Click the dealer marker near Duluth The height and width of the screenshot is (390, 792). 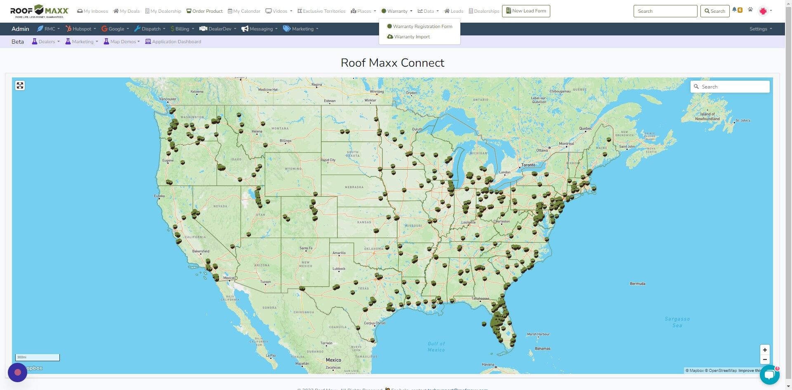tap(402, 132)
